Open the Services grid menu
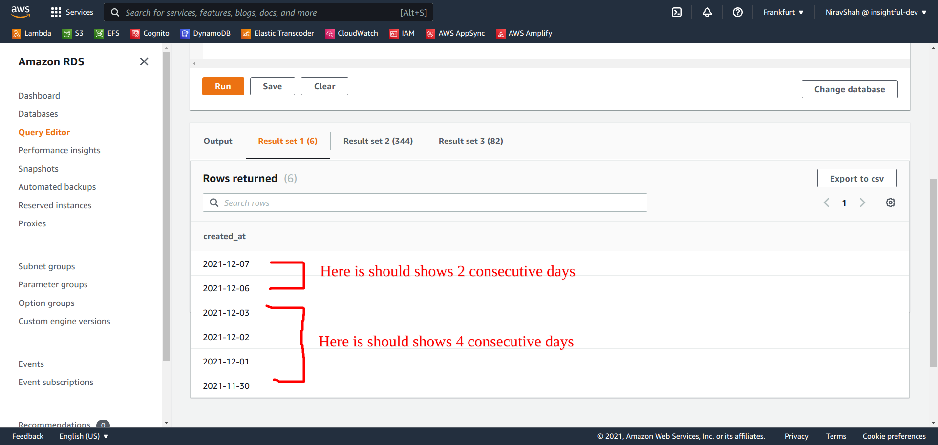This screenshot has width=938, height=445. (x=72, y=12)
